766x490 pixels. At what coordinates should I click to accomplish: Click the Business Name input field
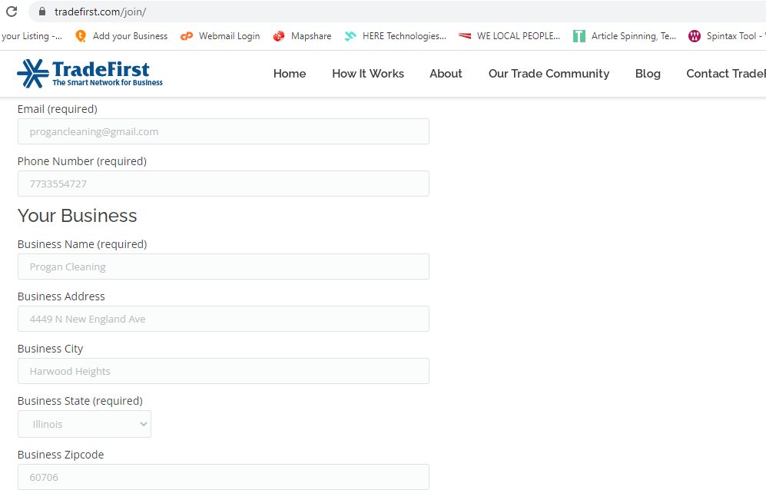(224, 267)
